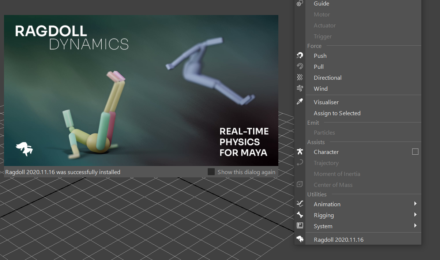
Task: Select the Pull menu entry
Action: click(319, 67)
